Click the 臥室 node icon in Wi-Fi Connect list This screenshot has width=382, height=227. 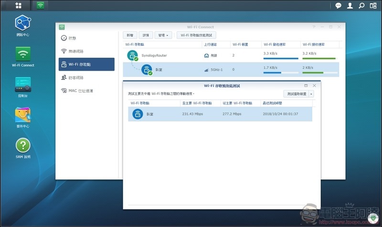[x=147, y=70]
